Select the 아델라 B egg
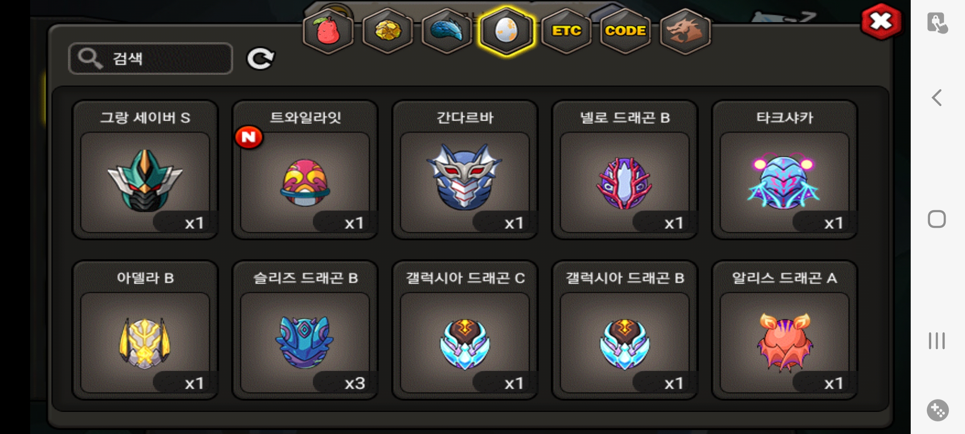 point(145,330)
